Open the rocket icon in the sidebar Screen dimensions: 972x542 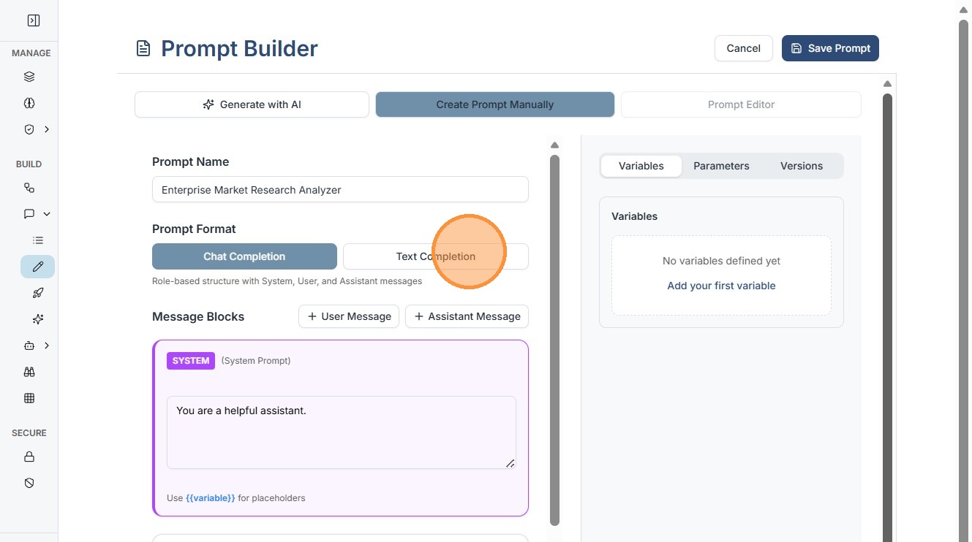pyautogui.click(x=38, y=293)
